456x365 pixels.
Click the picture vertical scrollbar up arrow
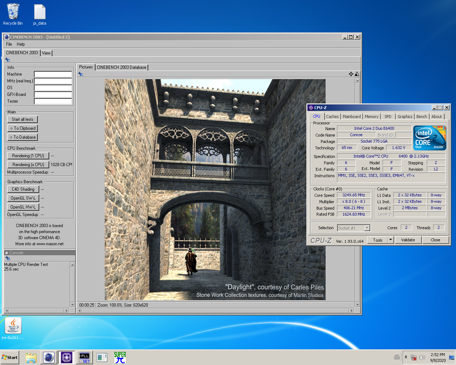pyautogui.click(x=357, y=81)
